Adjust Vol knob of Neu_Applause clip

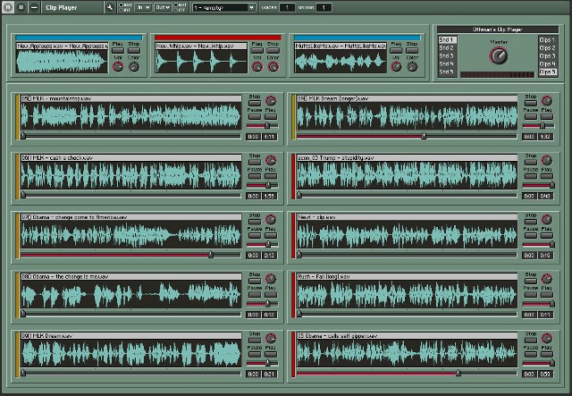click(118, 67)
